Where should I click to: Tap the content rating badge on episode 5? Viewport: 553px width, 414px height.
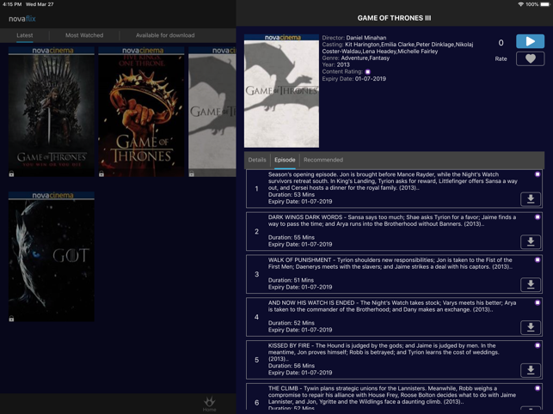[x=538, y=345]
